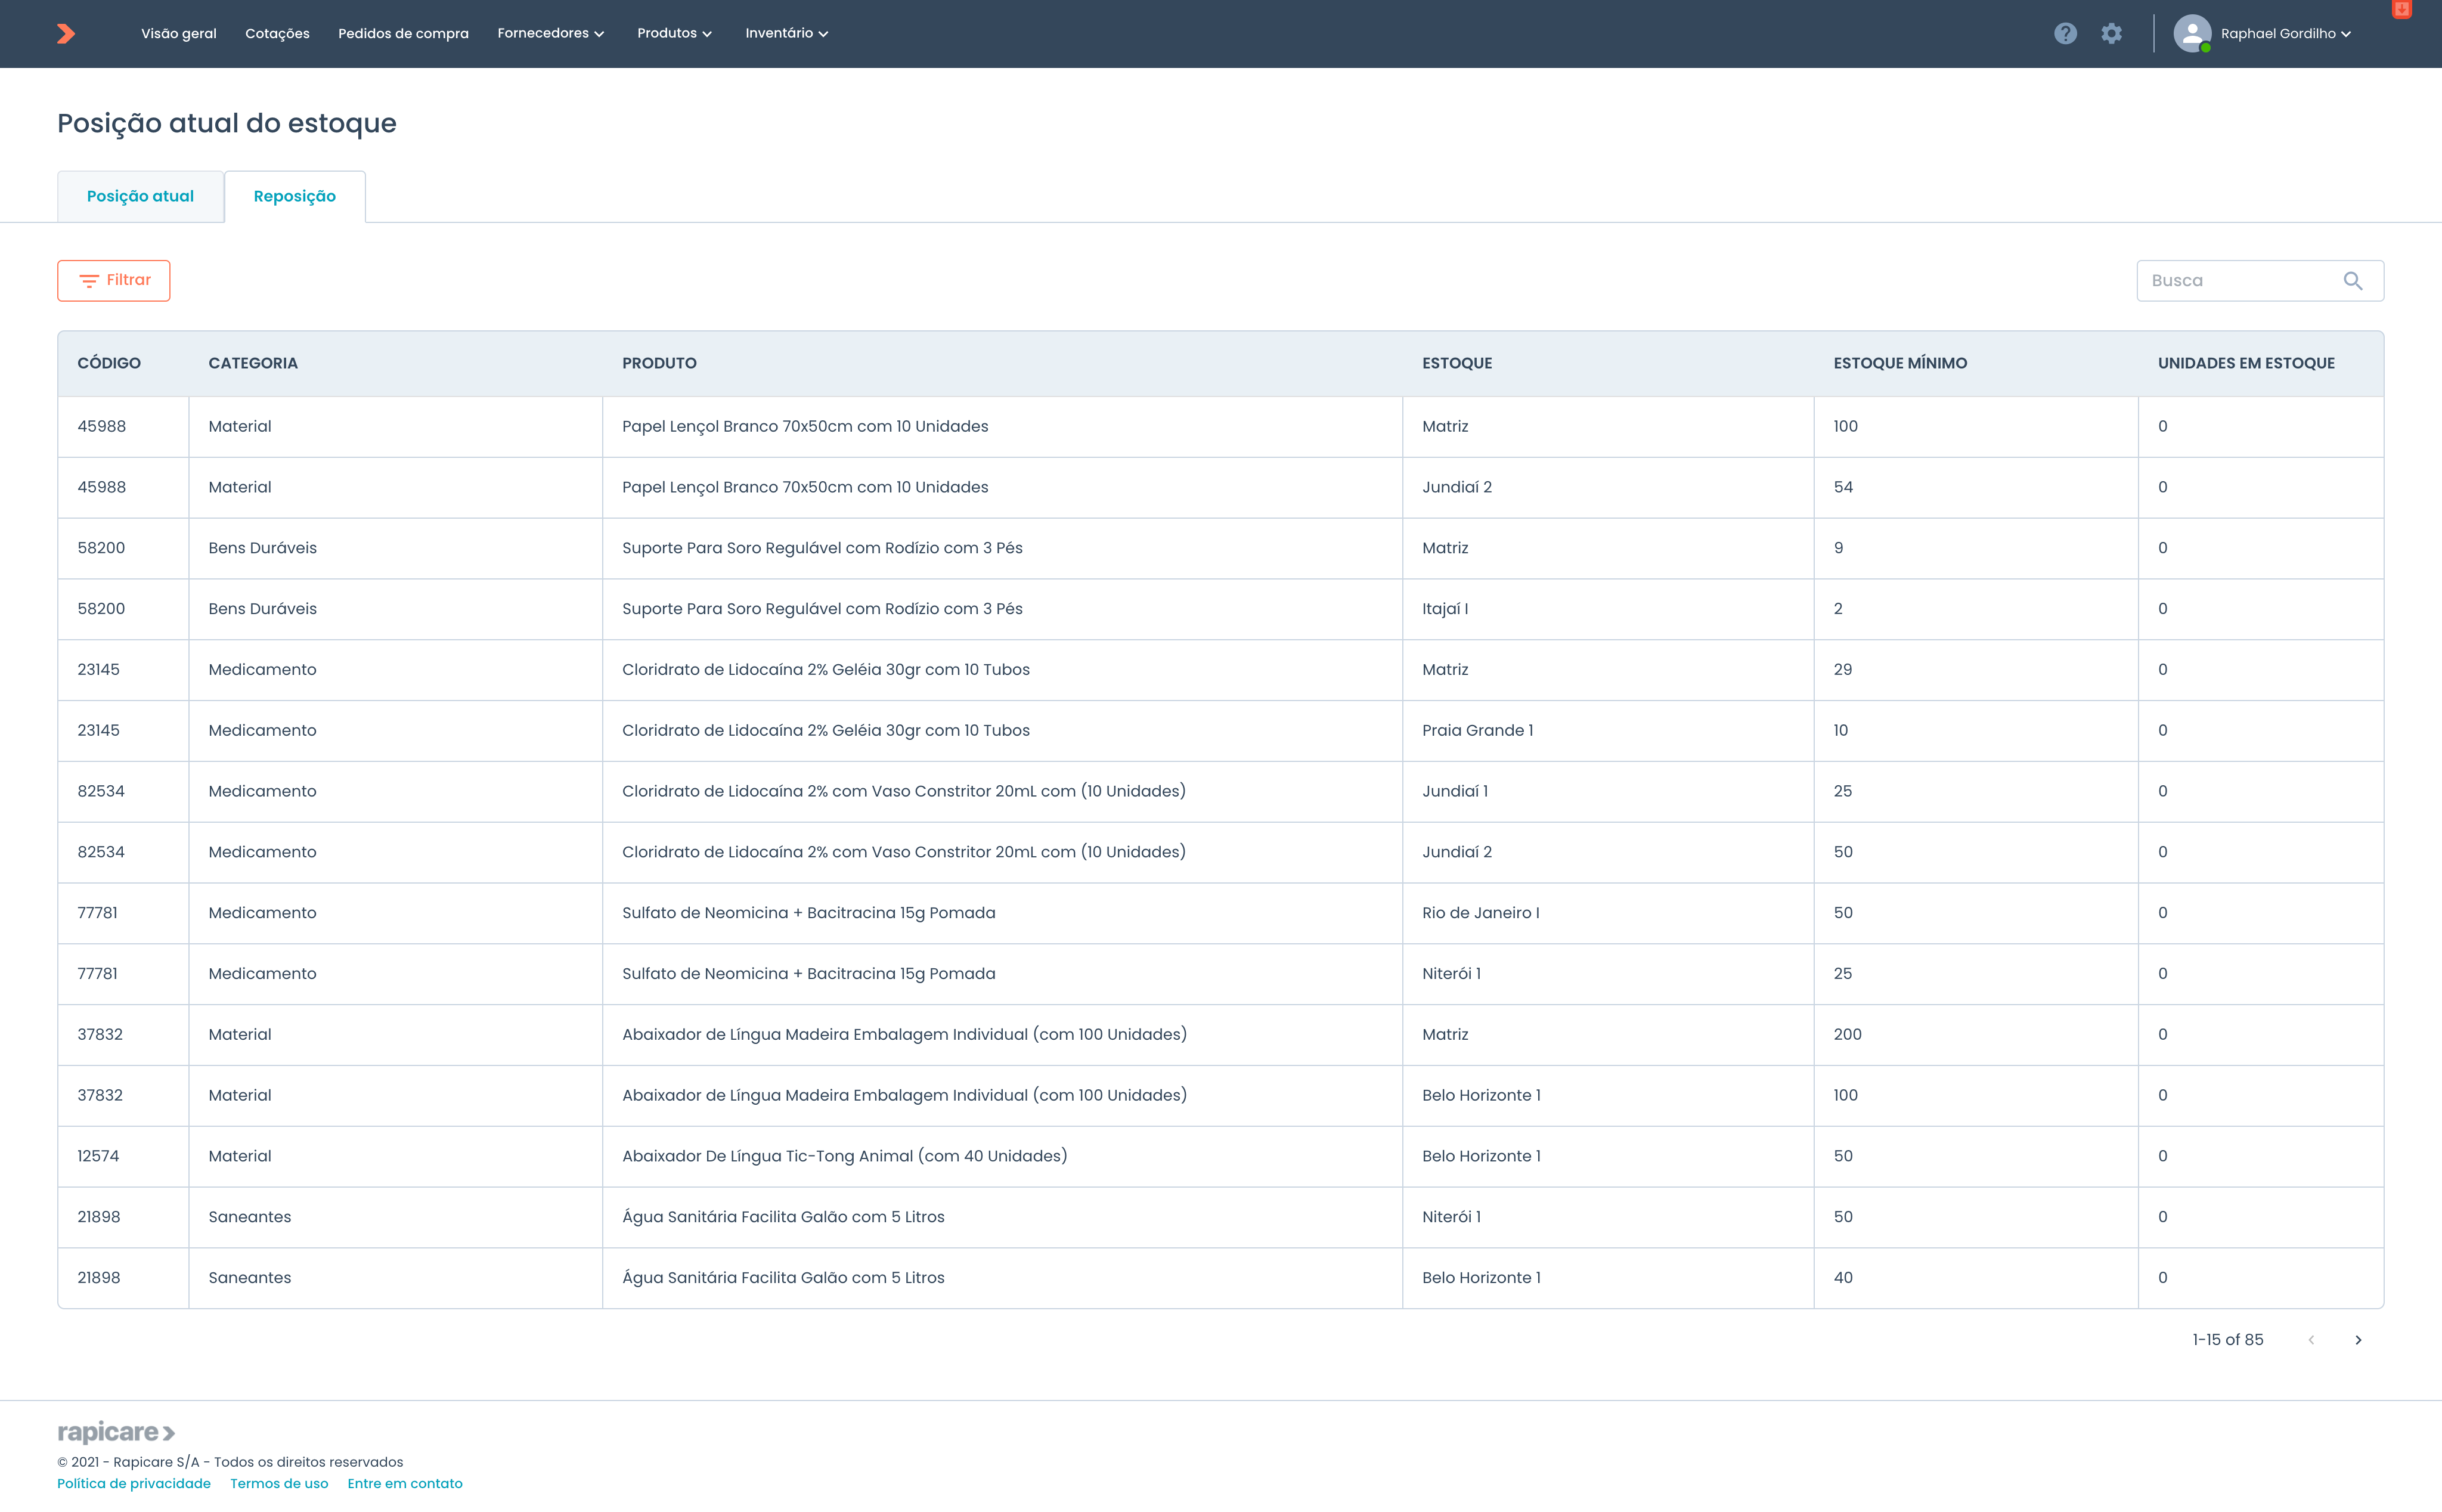Go to previous page of results
The image size is (2442, 1512).
[x=2311, y=1340]
